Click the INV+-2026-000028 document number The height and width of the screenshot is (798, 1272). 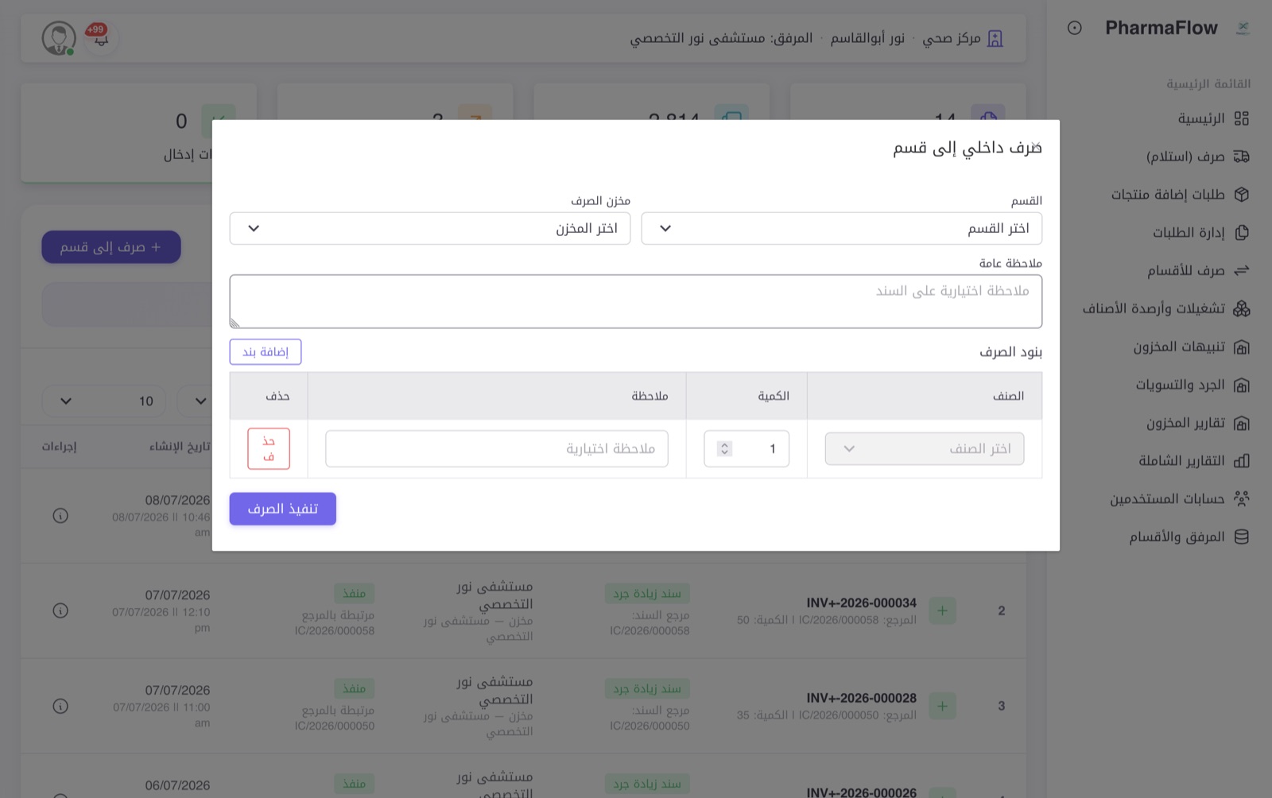coord(862,698)
